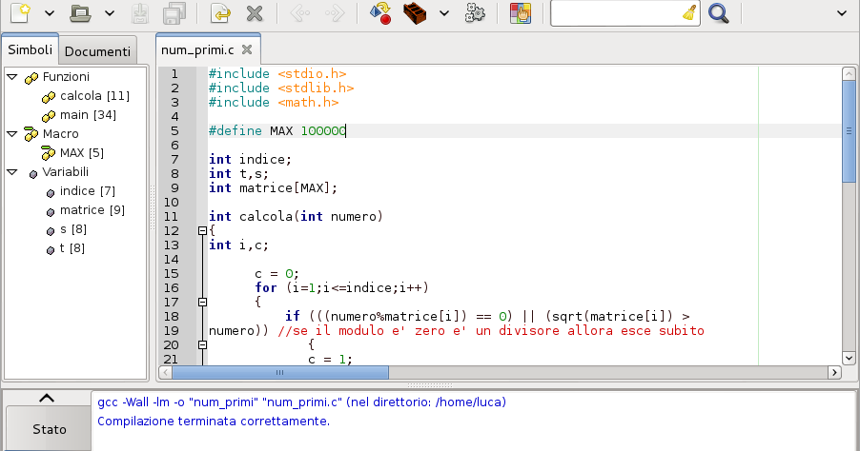Click the Variabili category icon

tap(33, 174)
